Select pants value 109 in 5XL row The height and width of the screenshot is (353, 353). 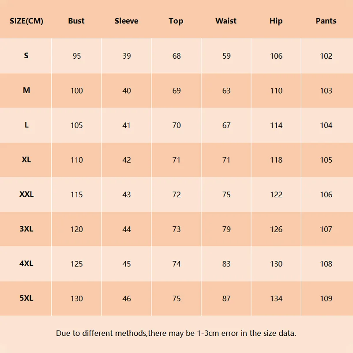tap(326, 299)
